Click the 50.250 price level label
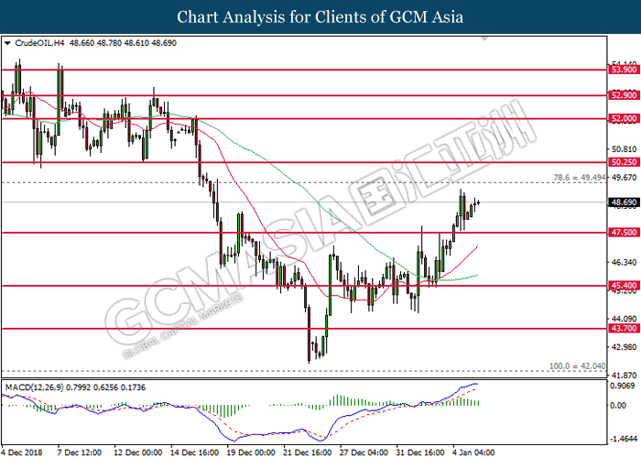 (x=624, y=162)
